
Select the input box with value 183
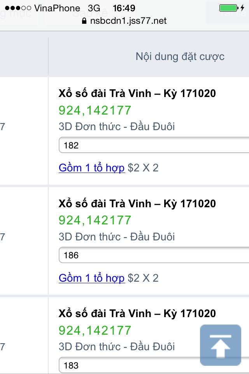click(128, 365)
